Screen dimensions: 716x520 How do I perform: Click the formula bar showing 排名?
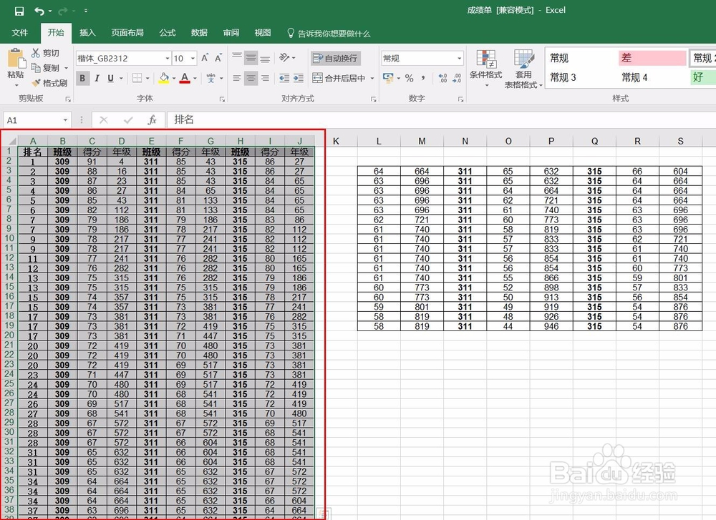tap(441, 120)
